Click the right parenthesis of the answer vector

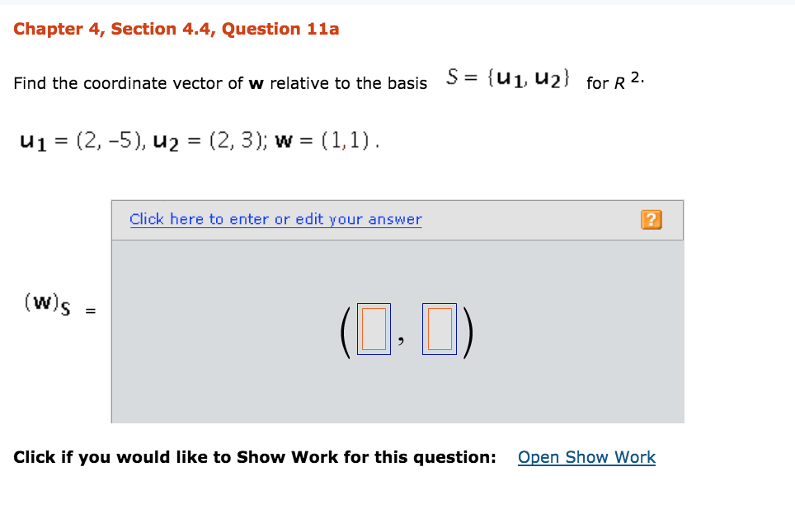[x=468, y=330]
